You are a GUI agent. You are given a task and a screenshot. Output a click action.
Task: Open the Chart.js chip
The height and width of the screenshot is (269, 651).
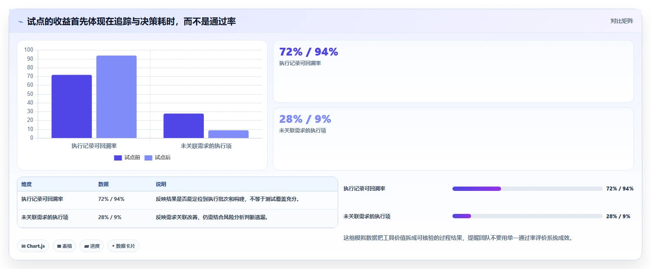pos(33,246)
